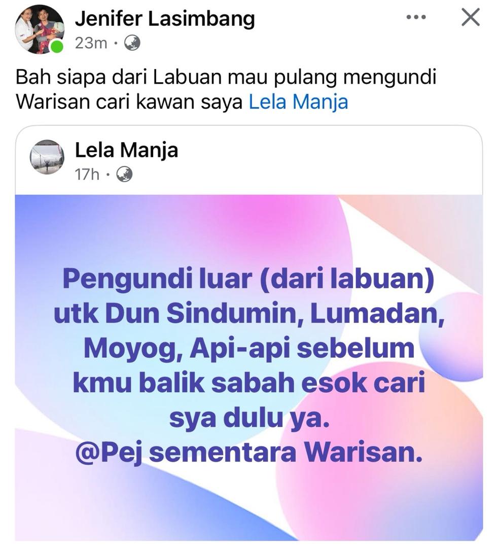This screenshot has width=498, height=548.
Task: Click the globe privacy icon beside 23m
Action: coord(132,43)
